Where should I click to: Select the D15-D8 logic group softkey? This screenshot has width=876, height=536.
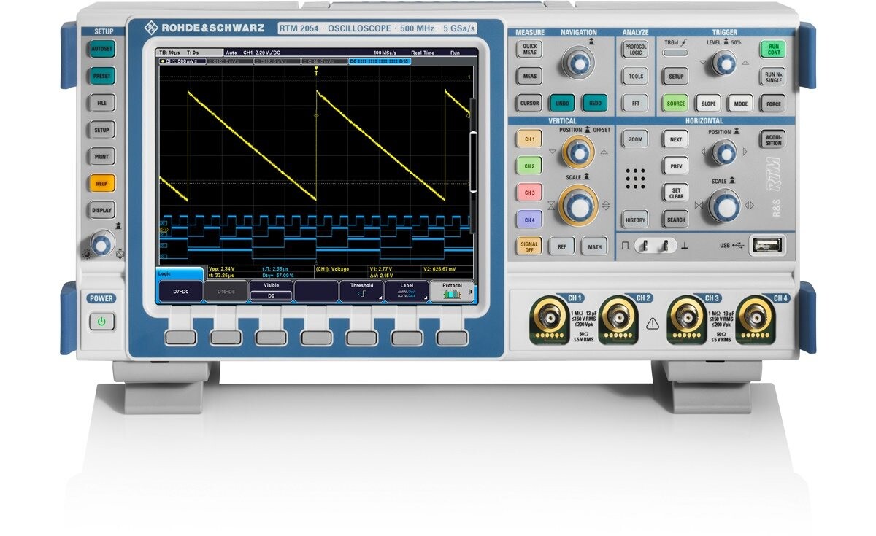(x=226, y=292)
